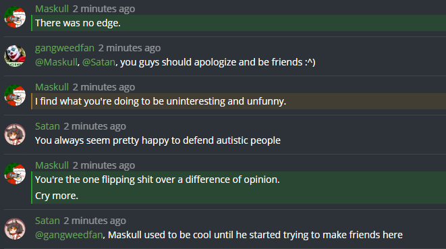The height and width of the screenshot is (249, 446).
Task: Click Satan's avatar on last message
Action: [15, 229]
